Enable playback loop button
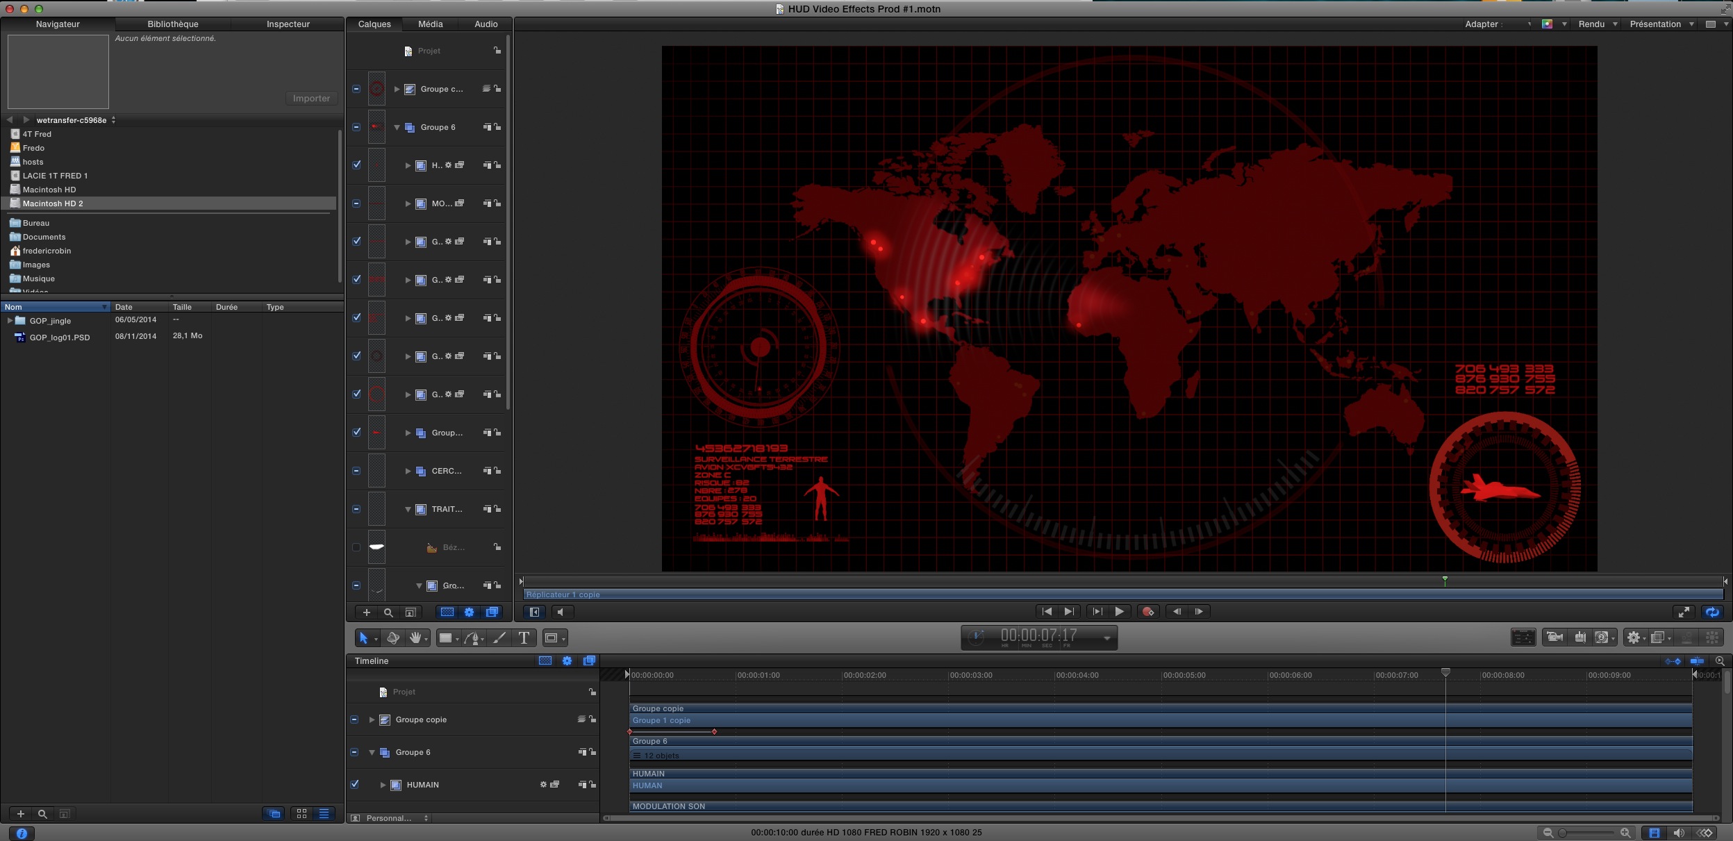Image resolution: width=1733 pixels, height=841 pixels. [x=1712, y=612]
